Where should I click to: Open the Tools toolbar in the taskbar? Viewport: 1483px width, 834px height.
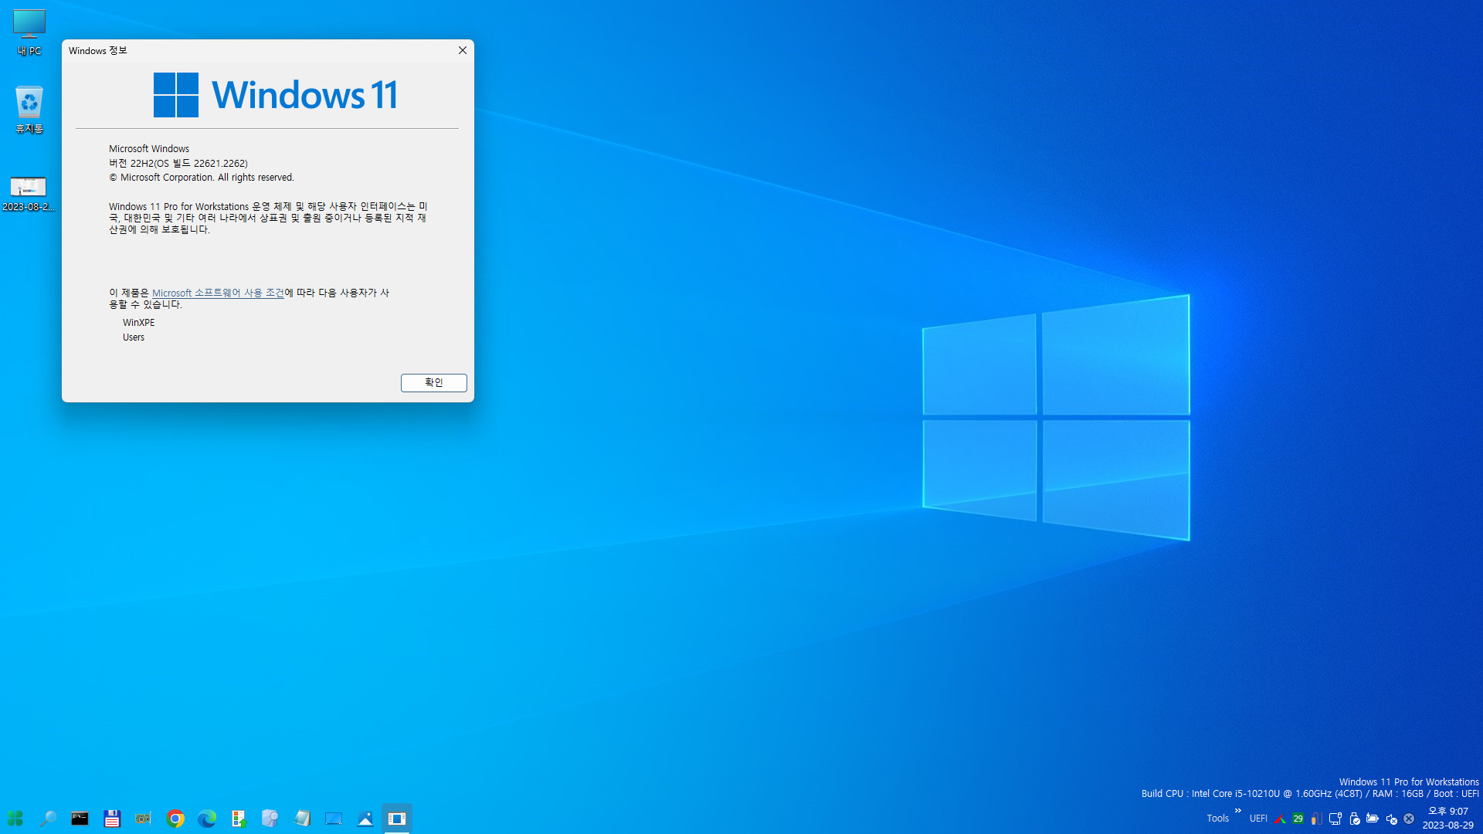click(x=1217, y=819)
